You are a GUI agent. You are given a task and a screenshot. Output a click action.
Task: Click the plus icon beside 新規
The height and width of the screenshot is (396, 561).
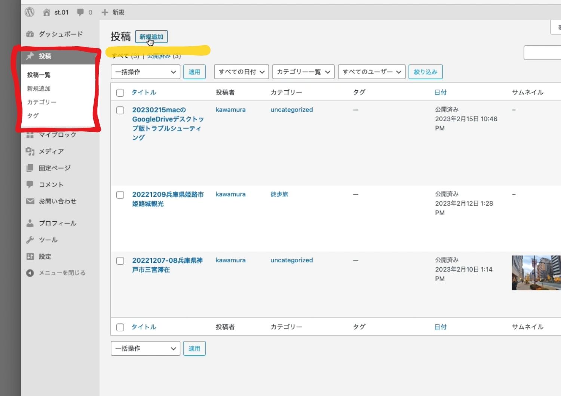[105, 12]
